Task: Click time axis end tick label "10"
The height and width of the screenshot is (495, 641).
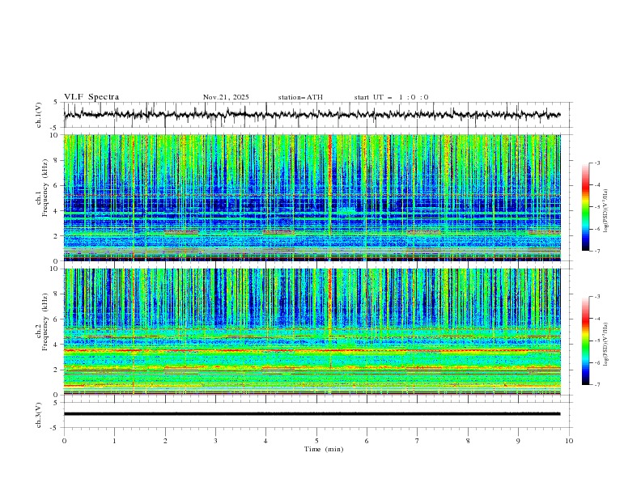Action: 569,441
